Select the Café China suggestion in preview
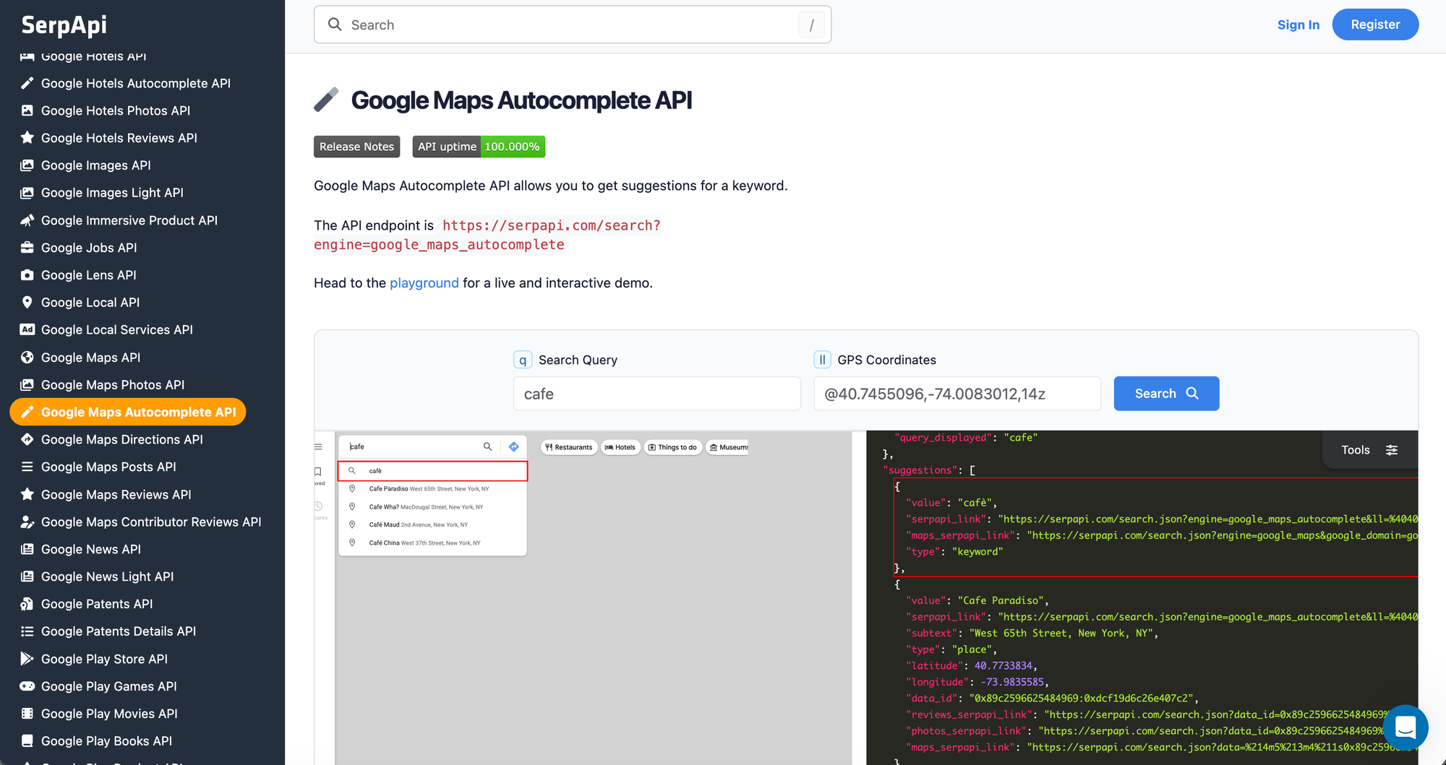Viewport: 1446px width, 765px height. pos(433,543)
